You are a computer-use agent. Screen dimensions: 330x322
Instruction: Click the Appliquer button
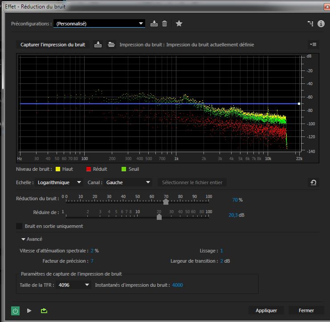pyautogui.click(x=266, y=310)
